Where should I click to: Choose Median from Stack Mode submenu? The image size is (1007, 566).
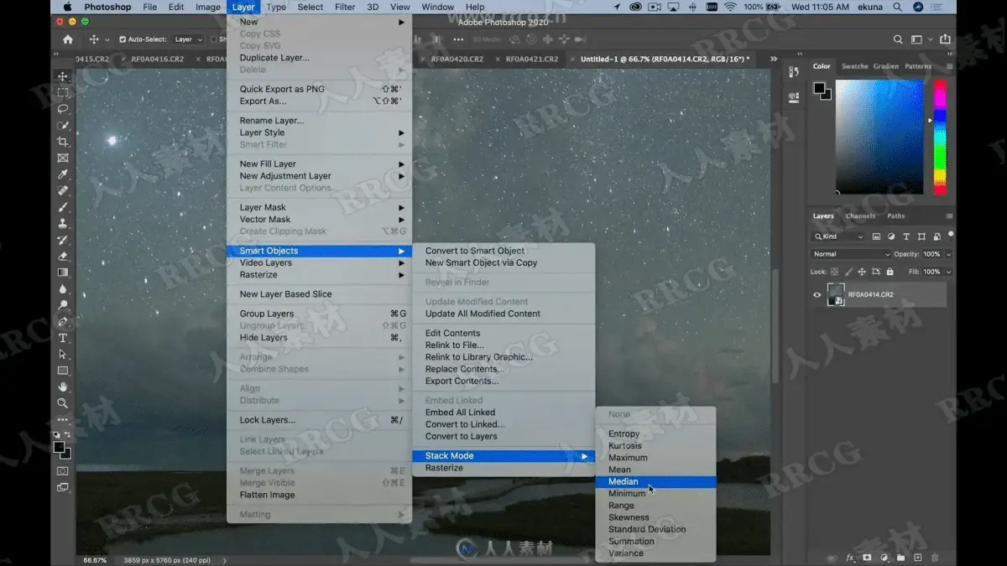pyautogui.click(x=655, y=482)
